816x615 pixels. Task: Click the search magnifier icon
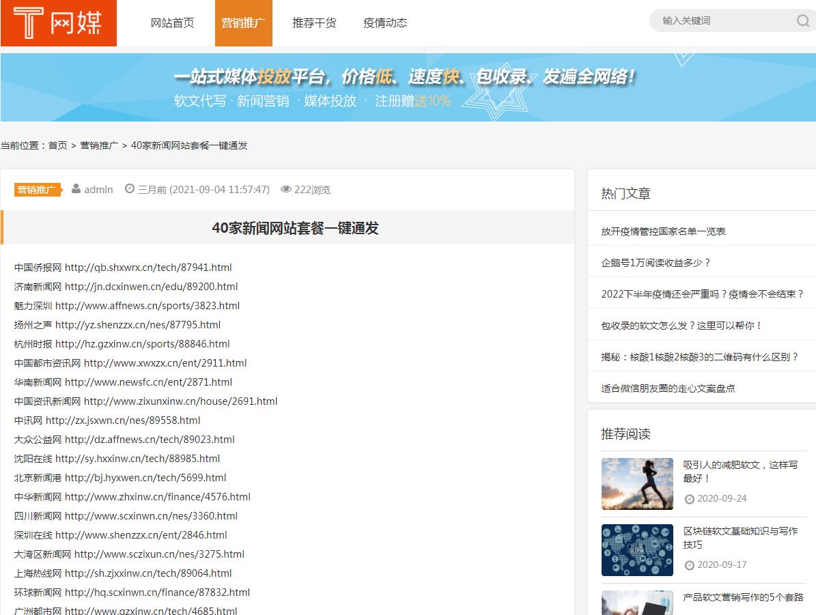pos(803,20)
